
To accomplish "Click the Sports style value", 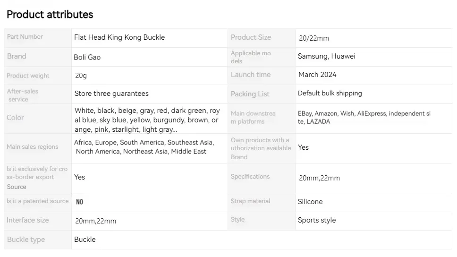I will (317, 220).
